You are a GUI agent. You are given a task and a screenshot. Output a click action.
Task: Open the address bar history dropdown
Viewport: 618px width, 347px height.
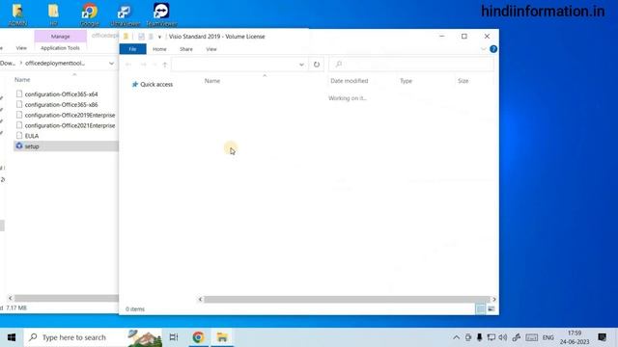click(x=301, y=65)
